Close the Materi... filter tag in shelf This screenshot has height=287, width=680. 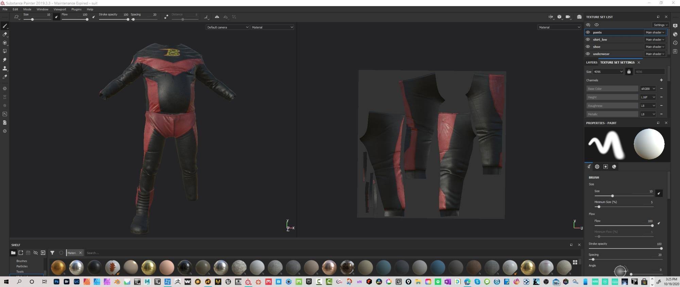coord(80,253)
